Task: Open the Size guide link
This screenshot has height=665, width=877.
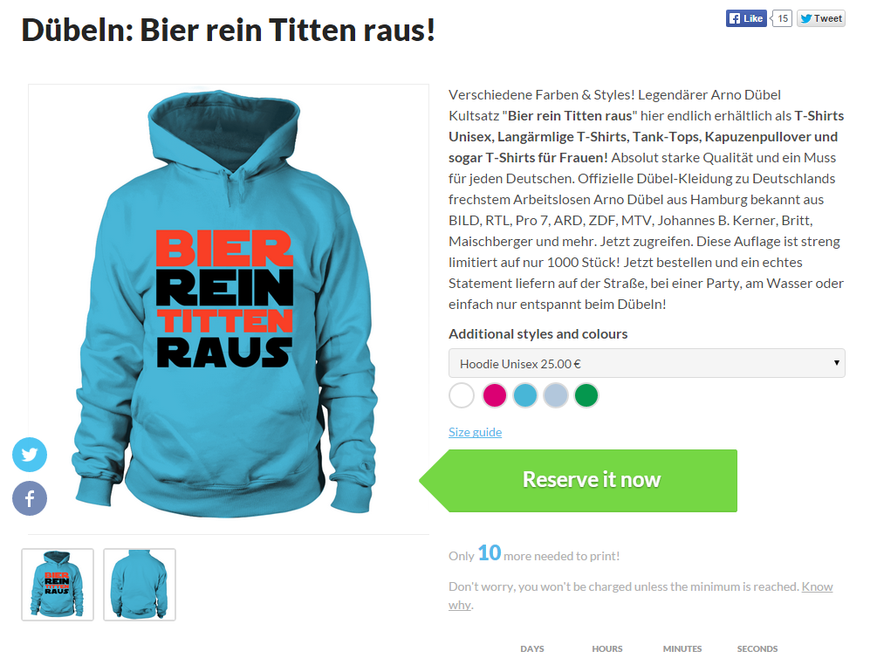Action: (475, 432)
